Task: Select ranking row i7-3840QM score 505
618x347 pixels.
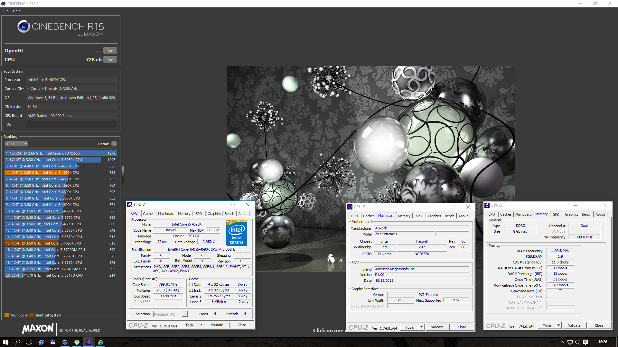Action: (x=61, y=269)
